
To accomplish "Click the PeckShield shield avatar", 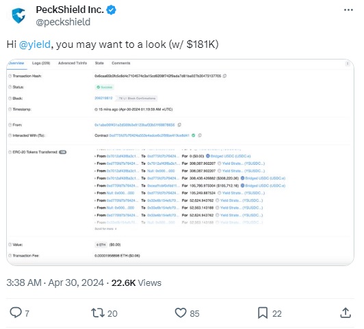I will pos(18,16).
